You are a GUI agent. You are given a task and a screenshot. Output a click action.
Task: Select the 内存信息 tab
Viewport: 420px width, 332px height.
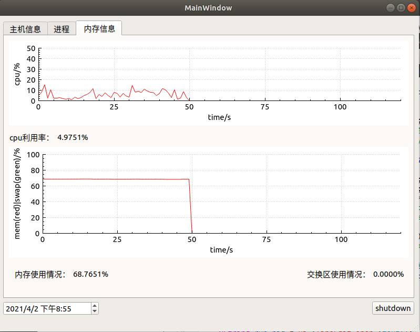[x=99, y=28]
